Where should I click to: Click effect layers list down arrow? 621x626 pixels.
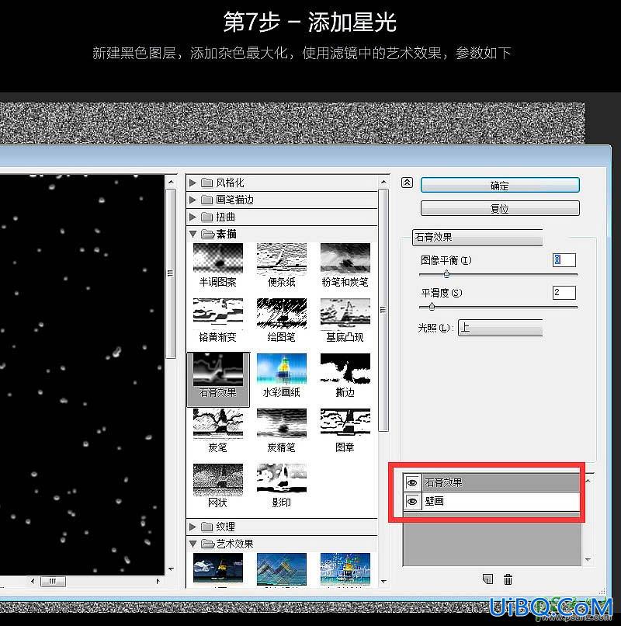pos(588,560)
